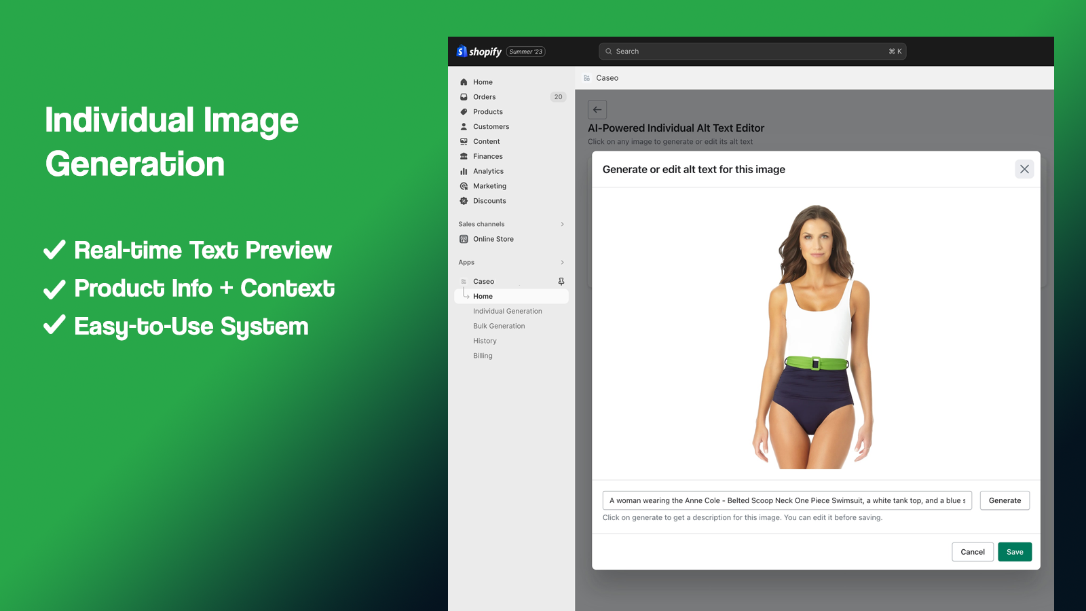The width and height of the screenshot is (1086, 611).
Task: Cancel the alt text dialog
Action: (x=972, y=552)
